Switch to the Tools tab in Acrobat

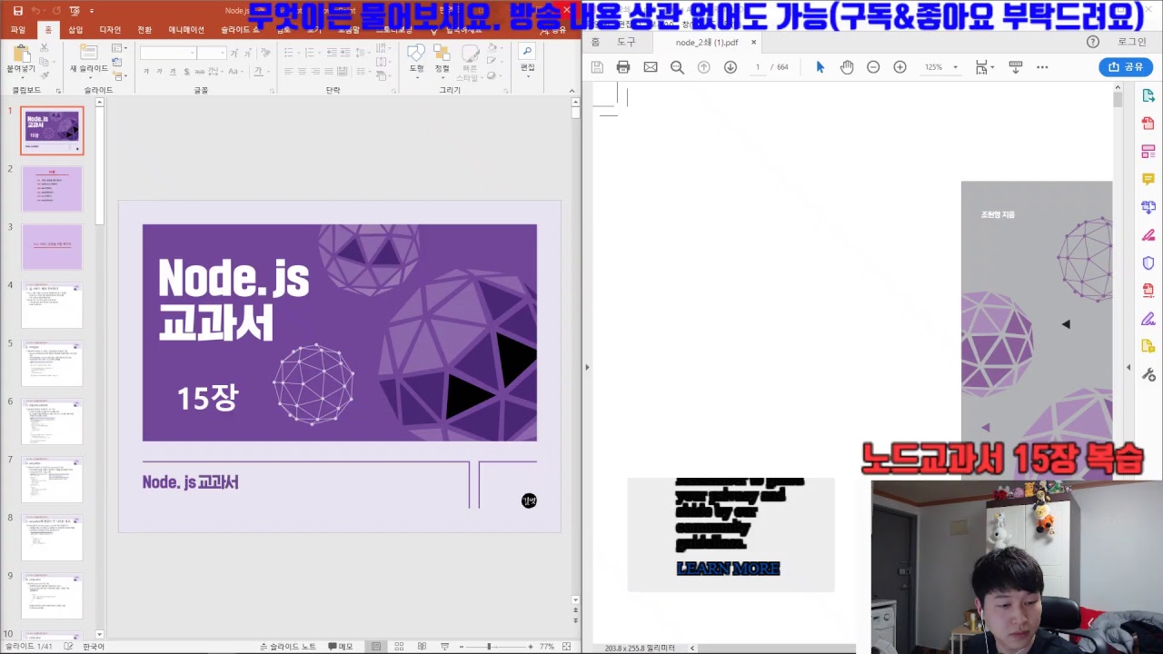pyautogui.click(x=626, y=42)
